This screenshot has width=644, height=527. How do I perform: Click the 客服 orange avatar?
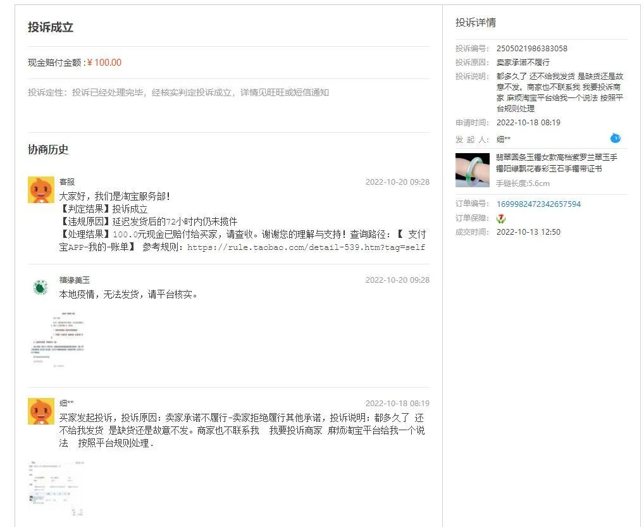tap(40, 189)
